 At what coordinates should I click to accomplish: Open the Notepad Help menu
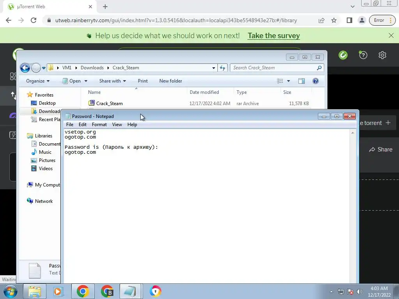[132, 124]
